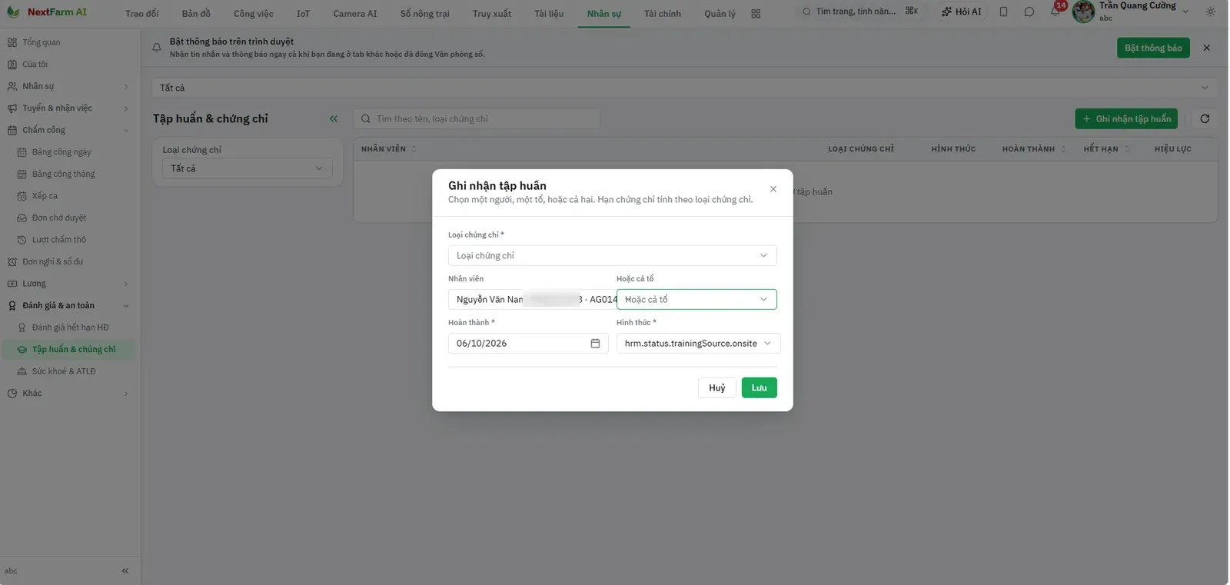Image resolution: width=1230 pixels, height=585 pixels.
Task: Sort by the Hoàn thành column
Action: click(x=1034, y=148)
